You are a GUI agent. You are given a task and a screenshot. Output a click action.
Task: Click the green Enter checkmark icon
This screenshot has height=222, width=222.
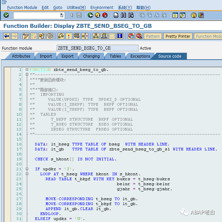coord(6,15)
